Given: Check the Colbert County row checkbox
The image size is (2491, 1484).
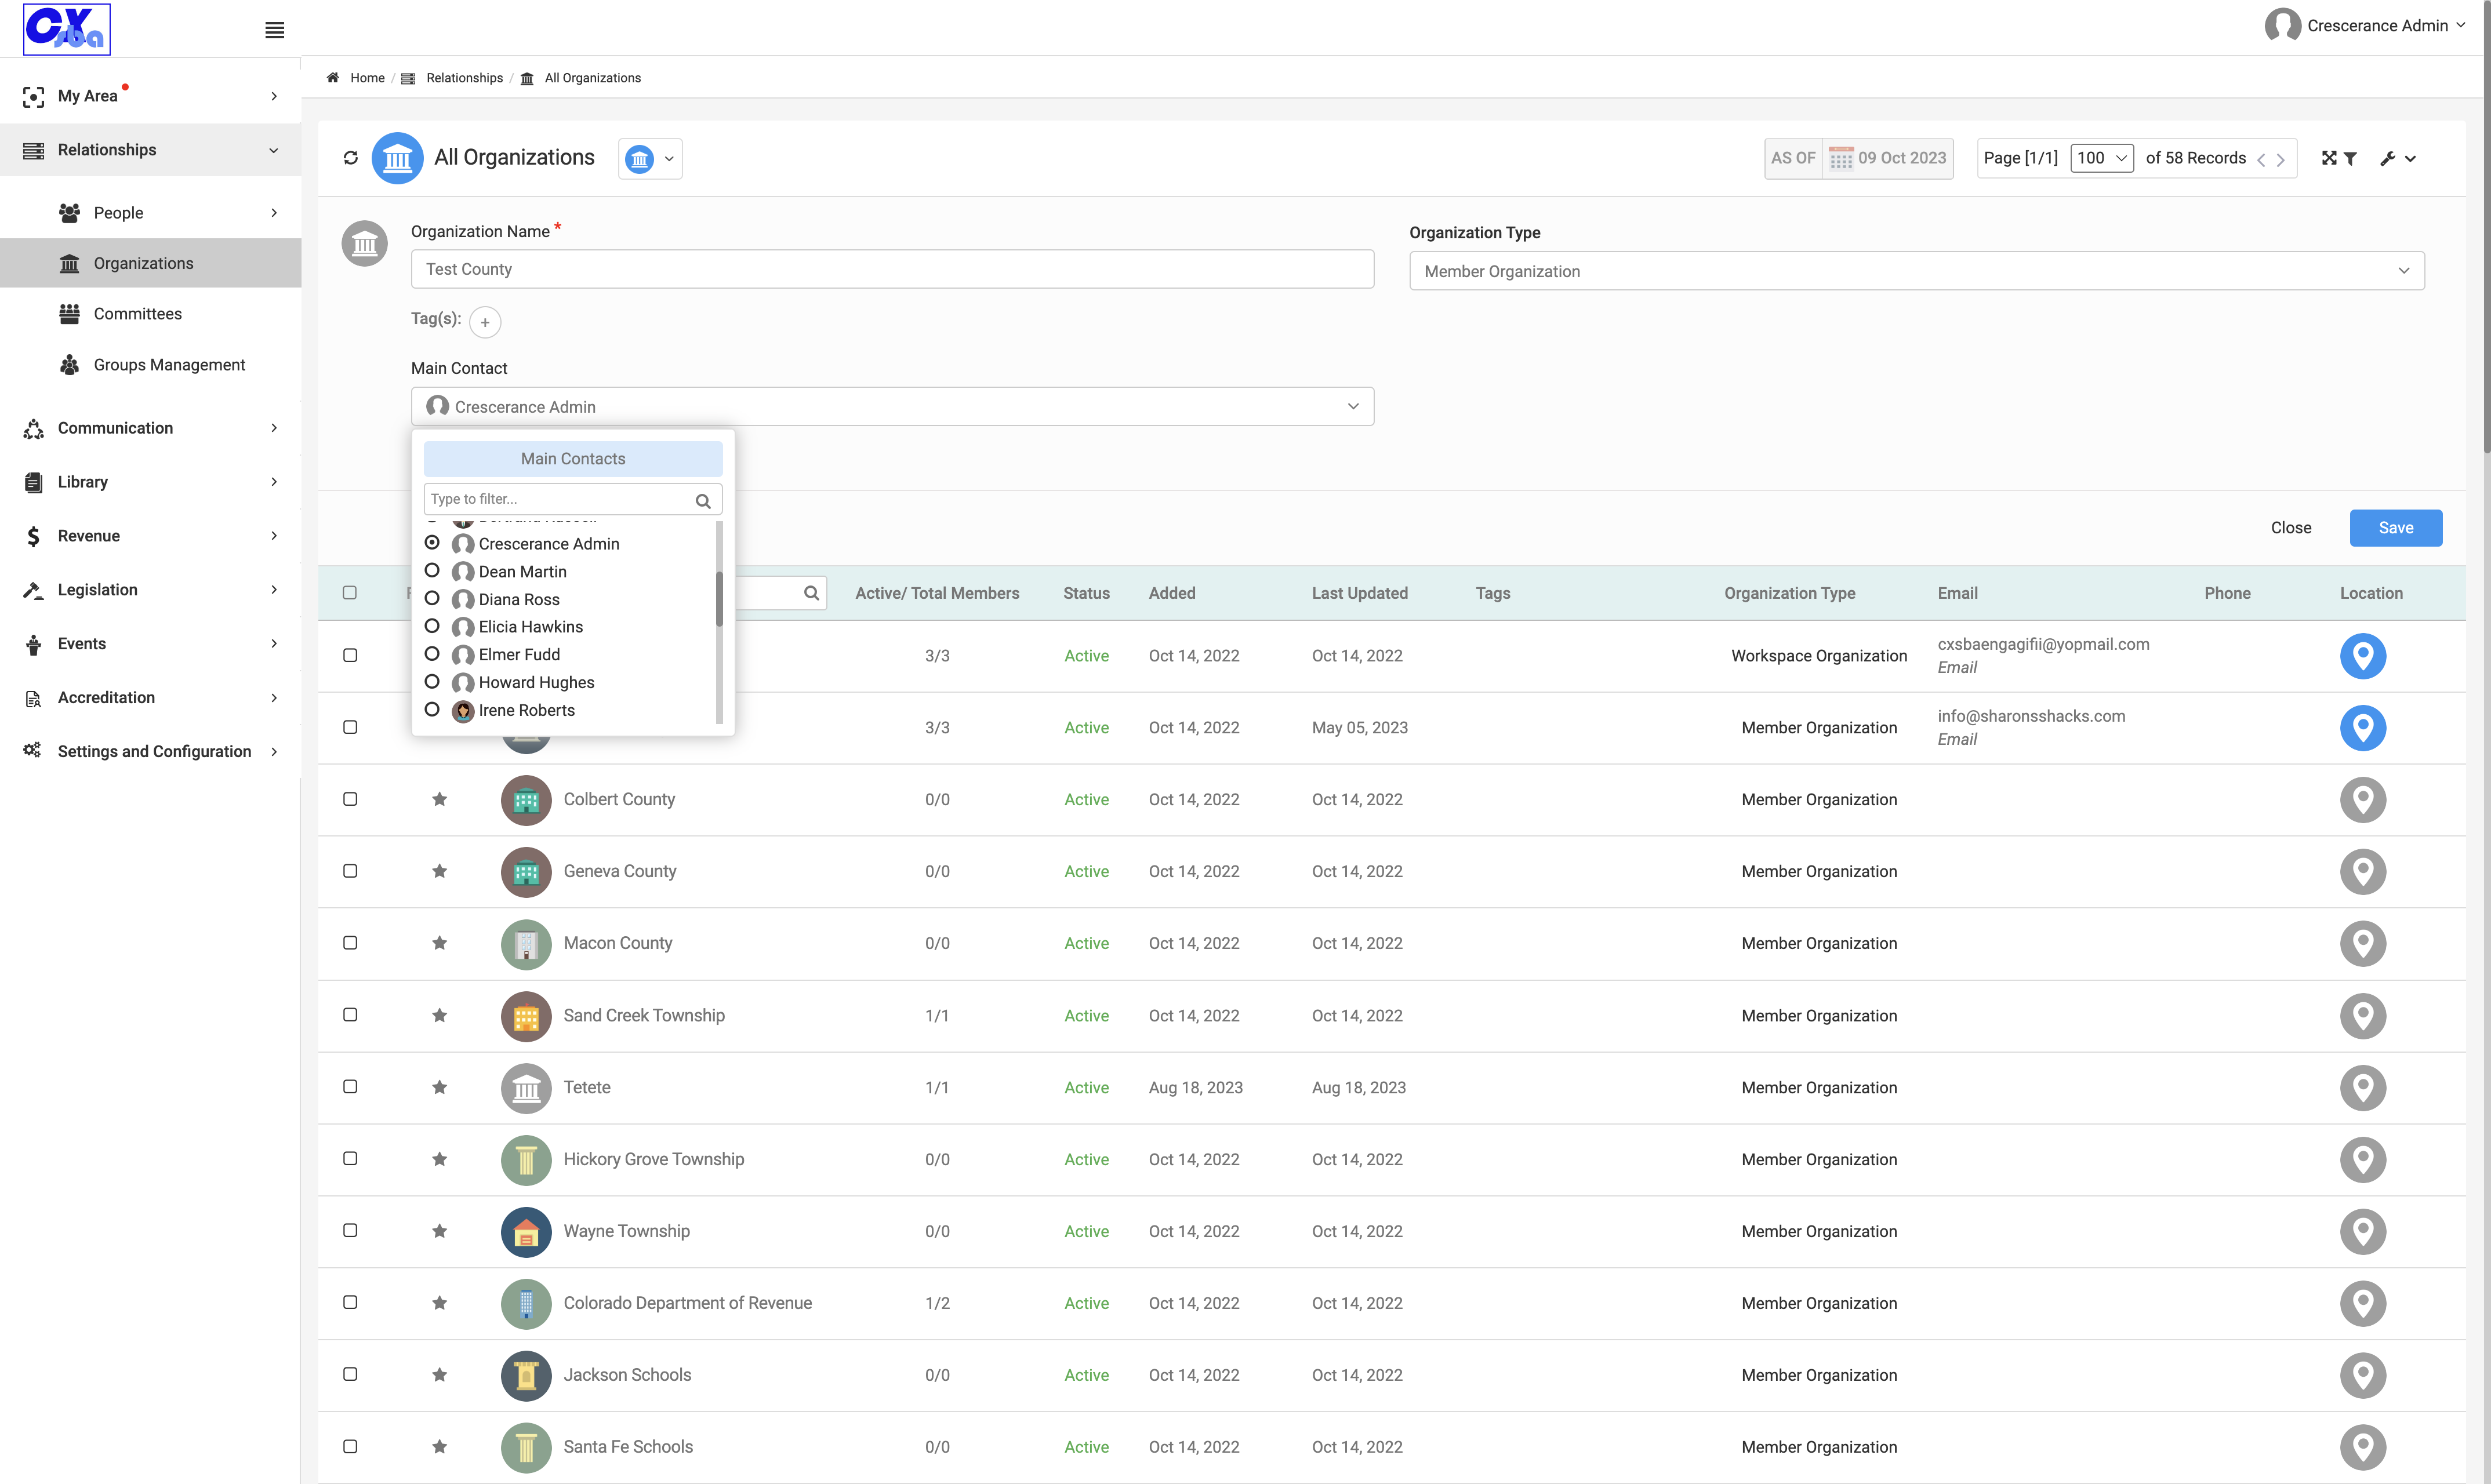Looking at the screenshot, I should pyautogui.click(x=350, y=799).
